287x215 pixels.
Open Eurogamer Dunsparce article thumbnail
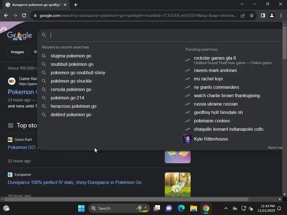[x=177, y=185]
